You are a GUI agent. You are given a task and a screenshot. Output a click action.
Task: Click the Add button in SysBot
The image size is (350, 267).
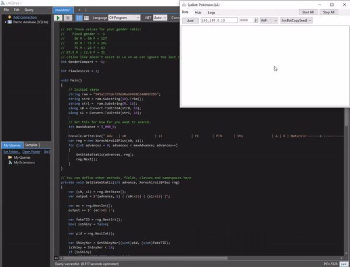click(x=190, y=20)
